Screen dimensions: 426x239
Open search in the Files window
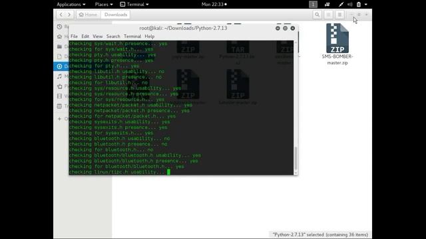pos(317,15)
